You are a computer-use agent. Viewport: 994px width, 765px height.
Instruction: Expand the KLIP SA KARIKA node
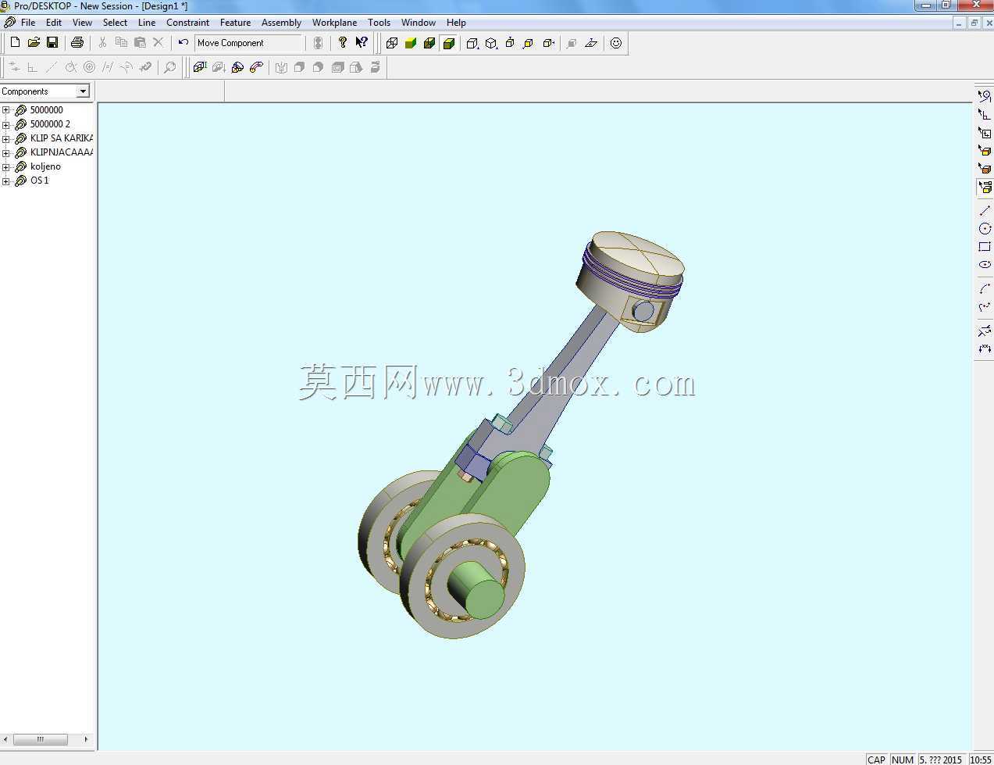click(x=6, y=138)
